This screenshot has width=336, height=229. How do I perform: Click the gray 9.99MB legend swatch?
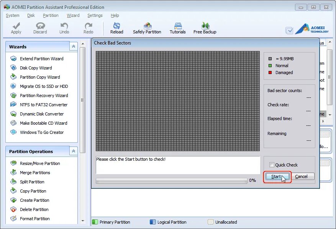(270, 59)
